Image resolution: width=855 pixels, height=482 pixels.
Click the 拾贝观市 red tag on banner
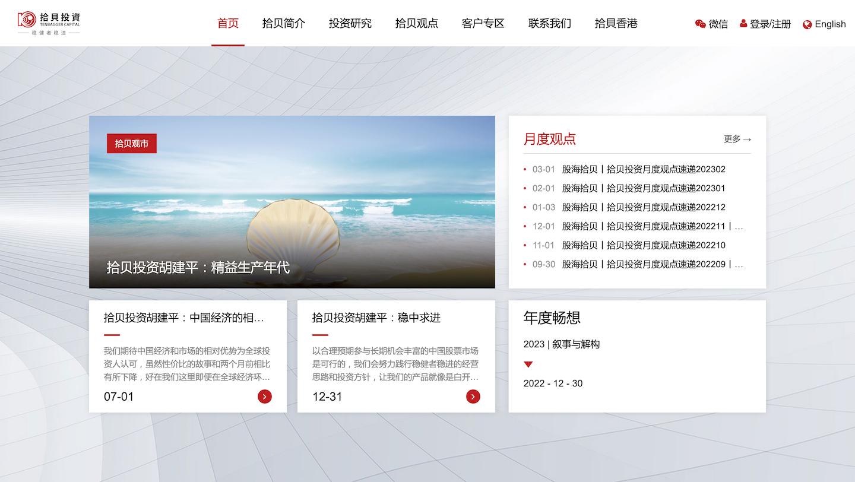click(132, 144)
